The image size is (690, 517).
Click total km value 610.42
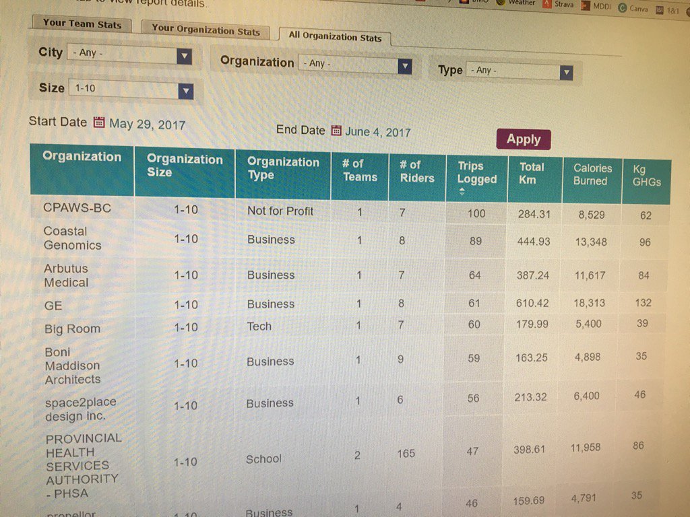(x=532, y=304)
